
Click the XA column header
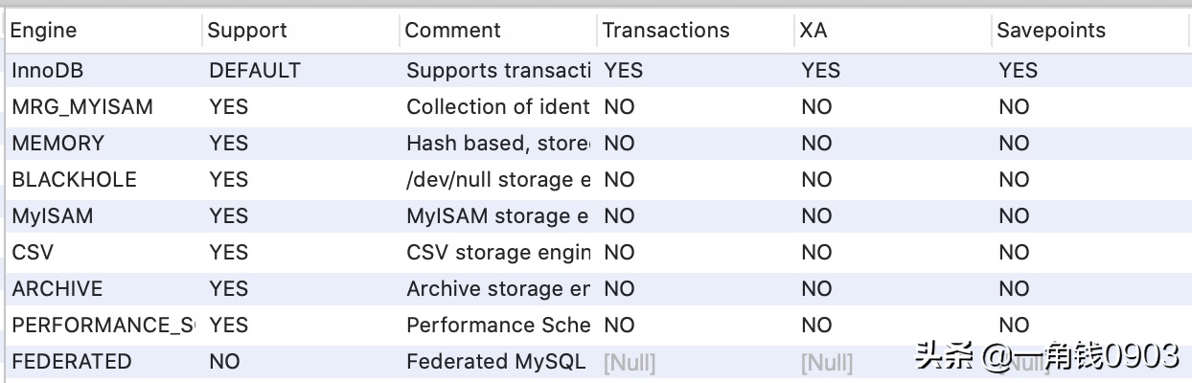[x=892, y=31]
